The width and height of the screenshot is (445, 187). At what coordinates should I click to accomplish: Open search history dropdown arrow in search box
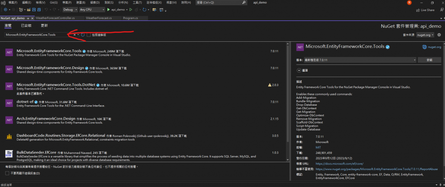click(x=78, y=35)
